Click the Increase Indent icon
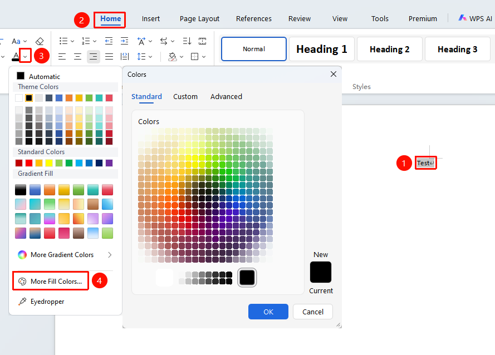 click(125, 41)
